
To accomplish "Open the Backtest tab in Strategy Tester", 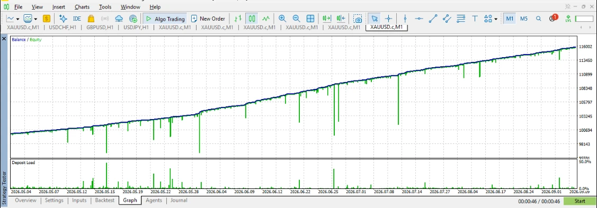I will (x=105, y=201).
